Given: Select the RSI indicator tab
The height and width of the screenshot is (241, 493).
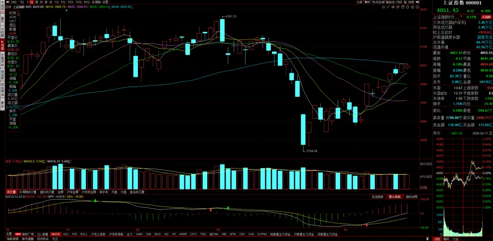Looking at the screenshot, I should (74, 234).
